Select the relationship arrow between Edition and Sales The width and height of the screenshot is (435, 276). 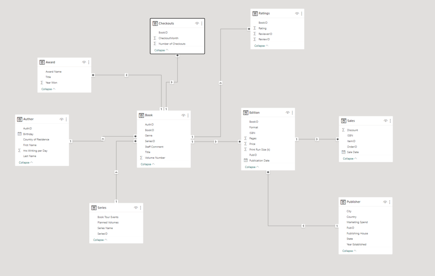[317, 139]
